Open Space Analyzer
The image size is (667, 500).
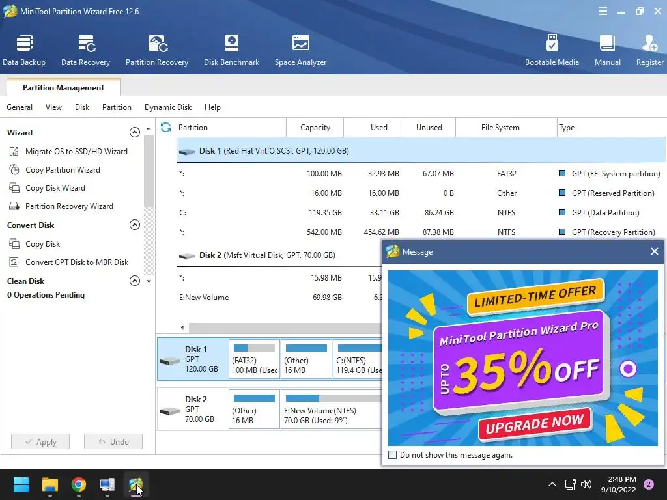point(300,50)
